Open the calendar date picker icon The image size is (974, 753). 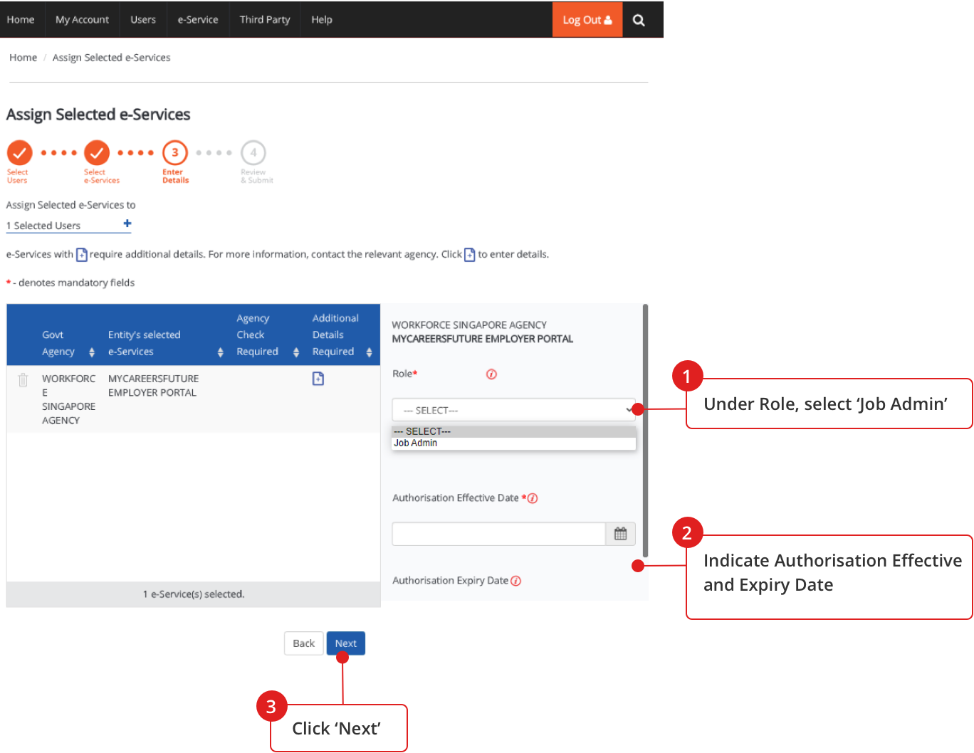tap(620, 534)
